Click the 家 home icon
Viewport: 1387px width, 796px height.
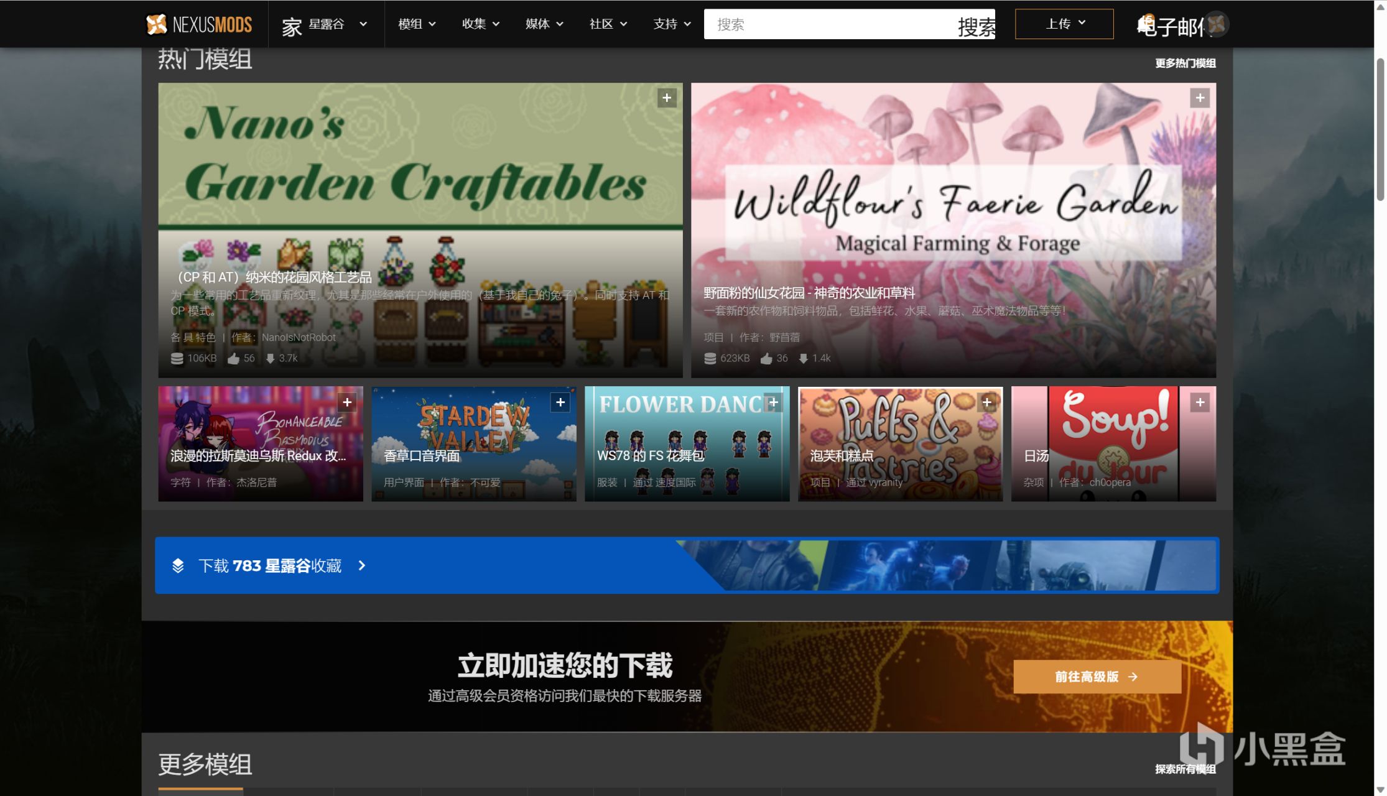(292, 26)
